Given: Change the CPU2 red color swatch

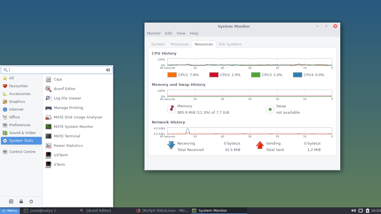Looking at the screenshot, I should pyautogui.click(x=214, y=75).
